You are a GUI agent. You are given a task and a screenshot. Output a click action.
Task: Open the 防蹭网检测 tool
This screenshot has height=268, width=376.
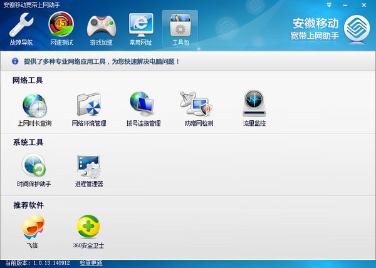[x=199, y=110]
